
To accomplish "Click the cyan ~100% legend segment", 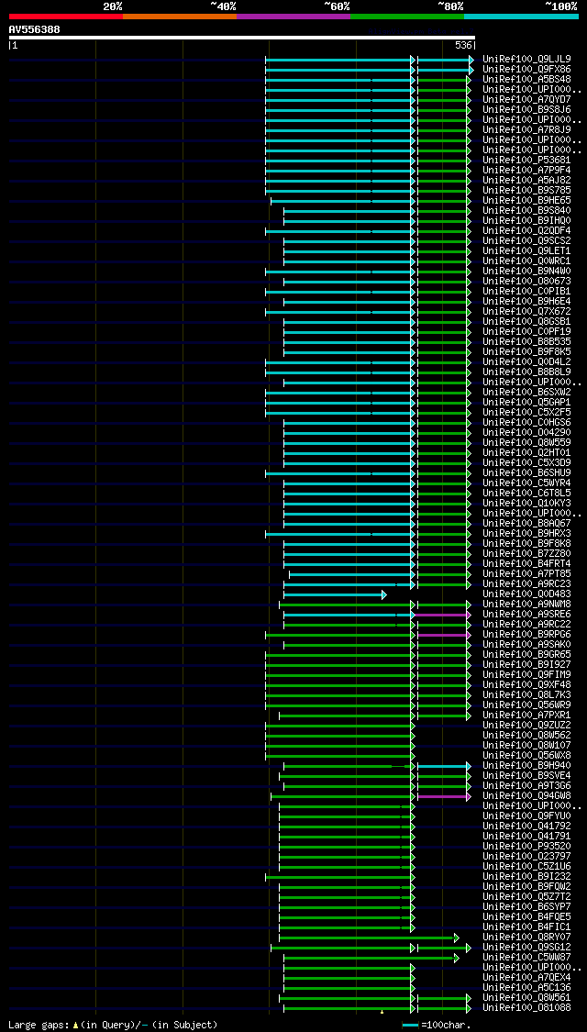I will [521, 16].
